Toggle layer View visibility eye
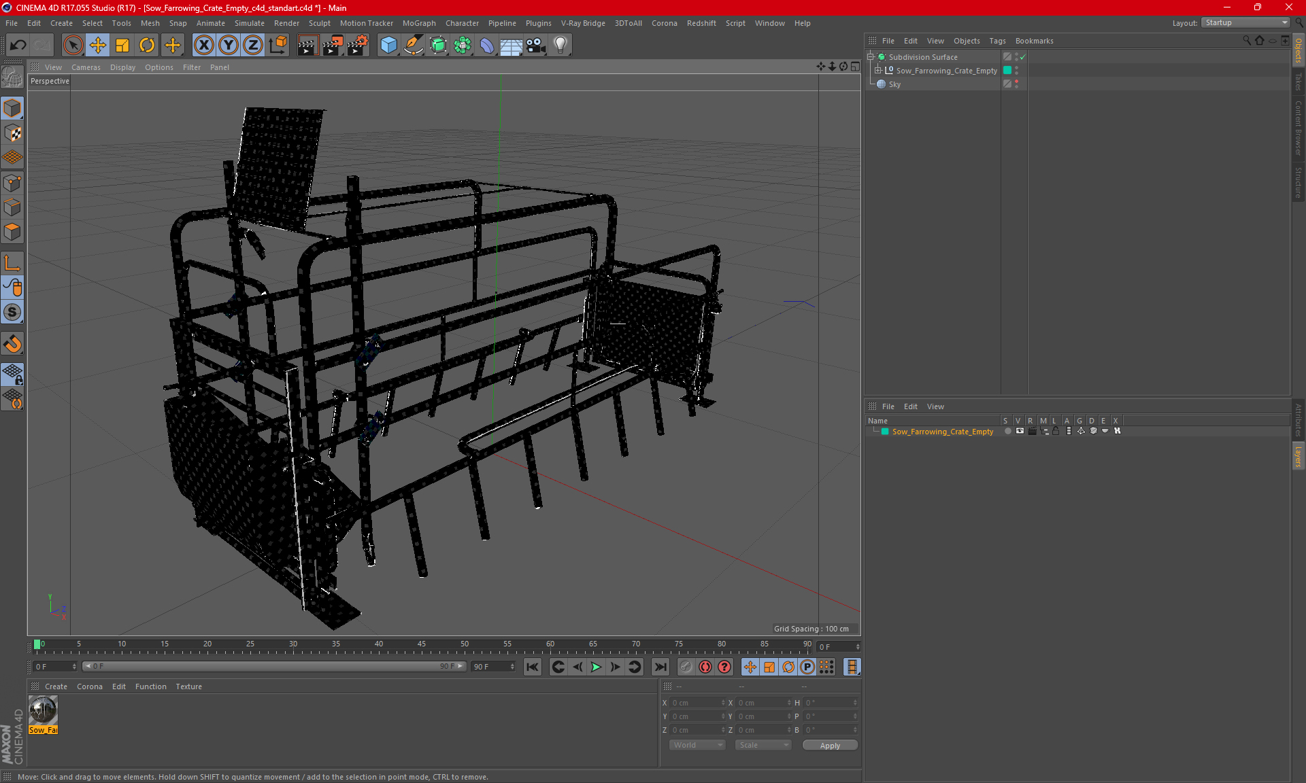This screenshot has width=1306, height=783. [x=1020, y=431]
